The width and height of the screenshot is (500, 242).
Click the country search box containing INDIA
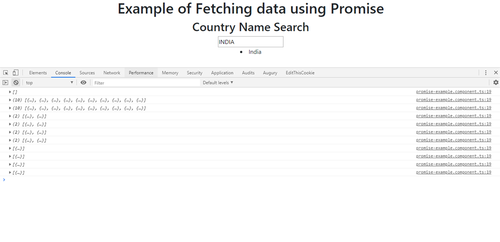pos(250,42)
